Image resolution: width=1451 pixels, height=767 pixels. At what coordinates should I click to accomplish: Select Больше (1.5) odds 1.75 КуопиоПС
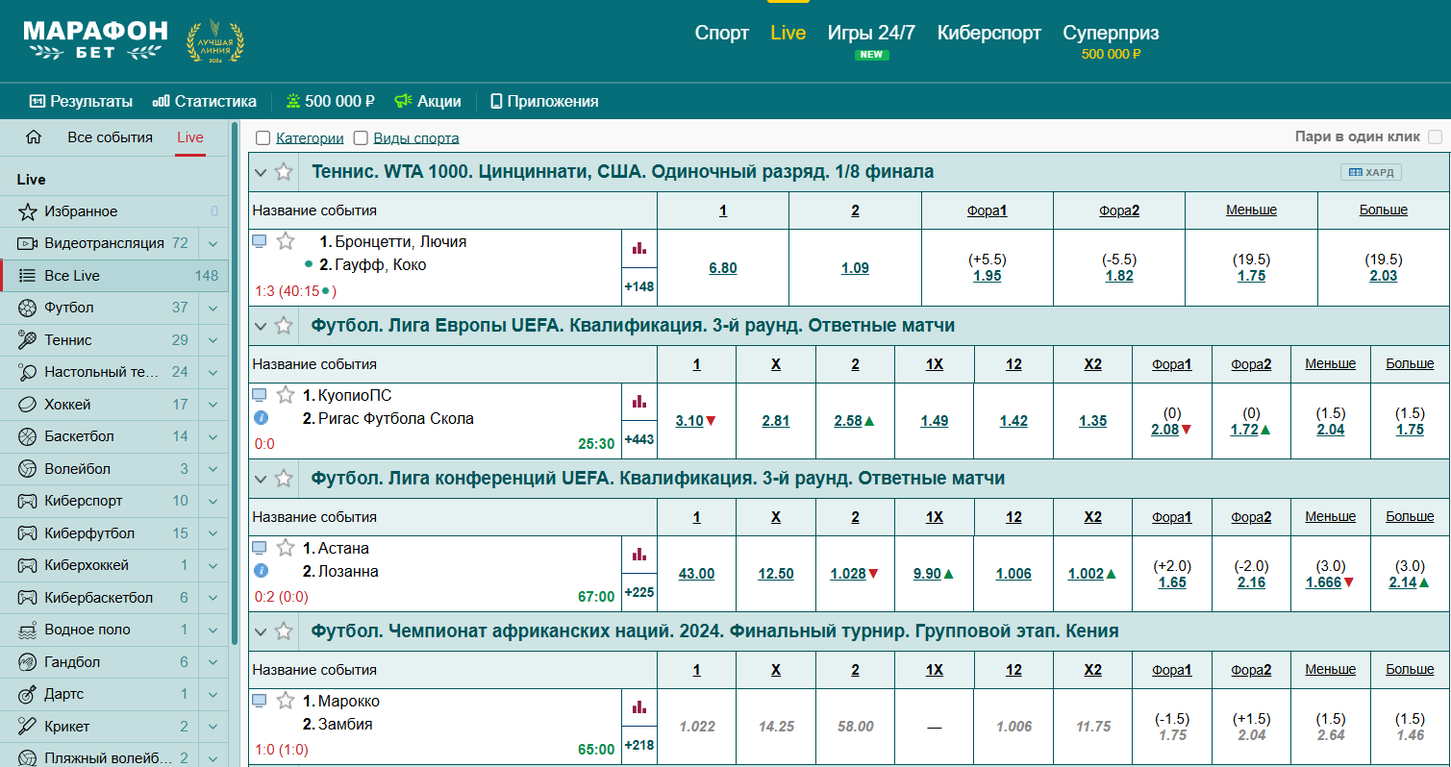(1411, 430)
